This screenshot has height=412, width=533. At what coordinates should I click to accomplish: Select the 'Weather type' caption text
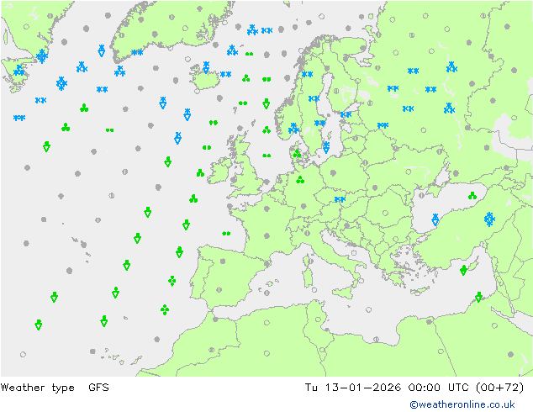pyautogui.click(x=37, y=388)
